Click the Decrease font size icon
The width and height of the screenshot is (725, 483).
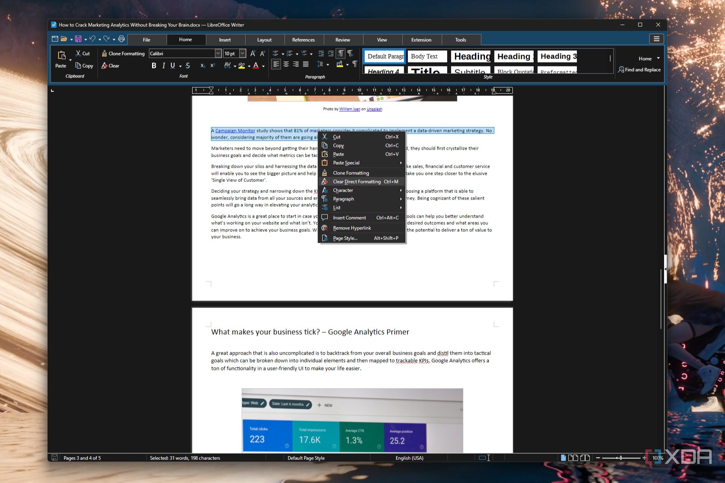(262, 53)
